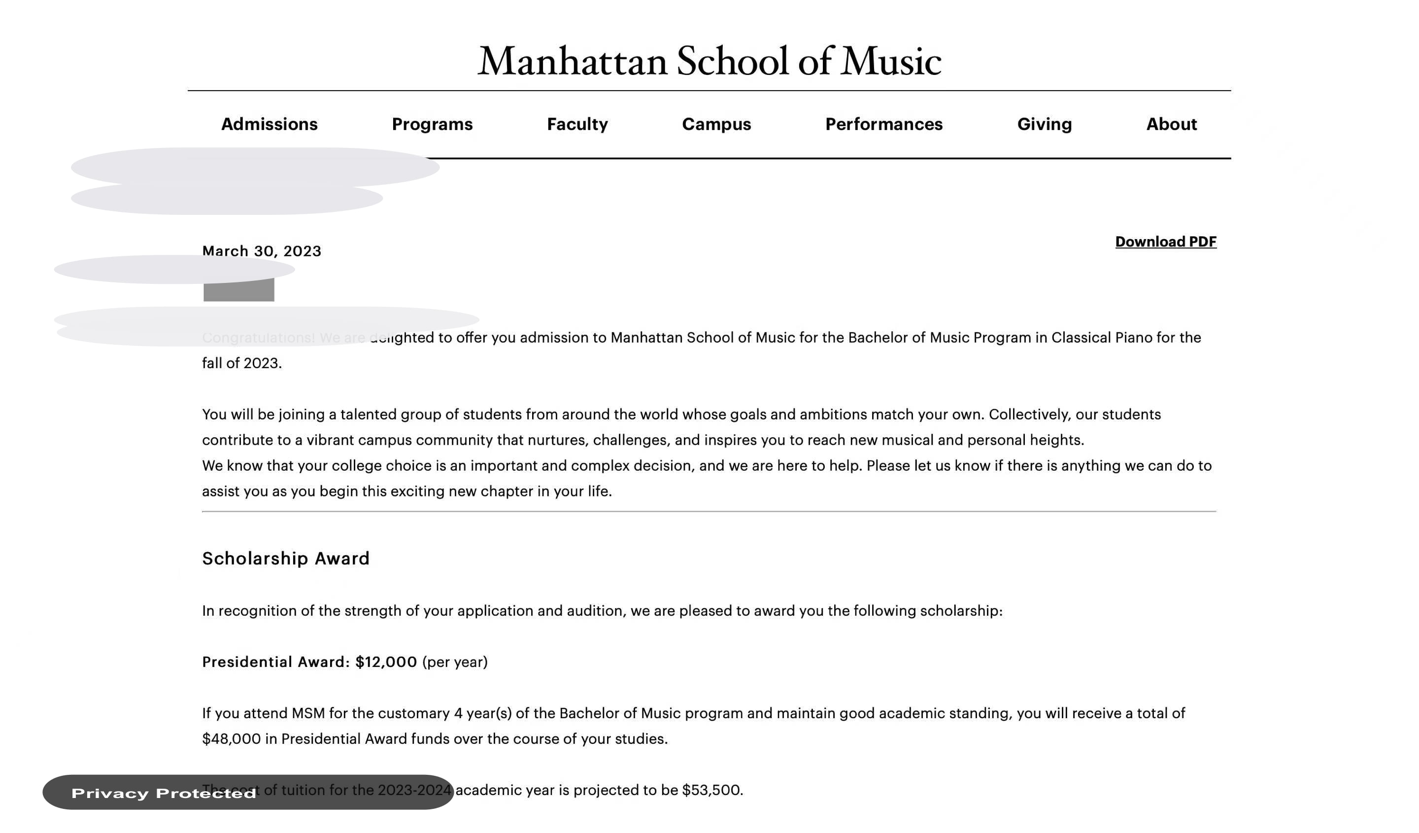Open the Faculty navigation item
This screenshot has width=1419, height=833.
point(577,124)
